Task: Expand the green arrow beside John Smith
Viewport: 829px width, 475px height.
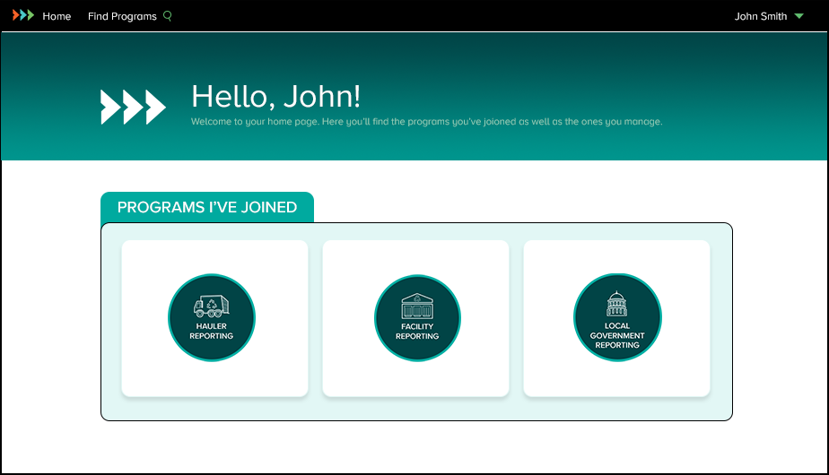Action: click(x=798, y=16)
